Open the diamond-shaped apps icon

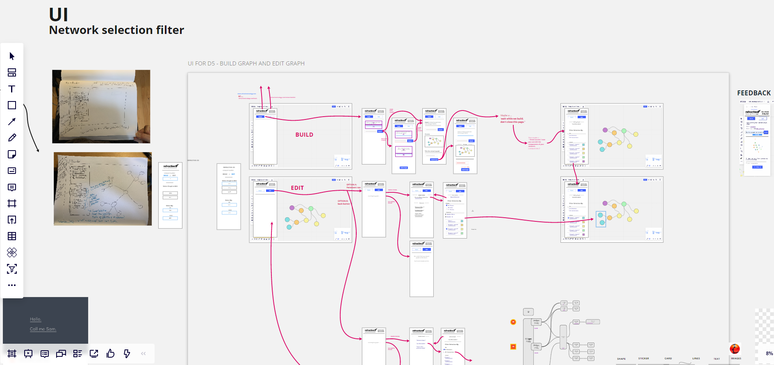[12, 252]
